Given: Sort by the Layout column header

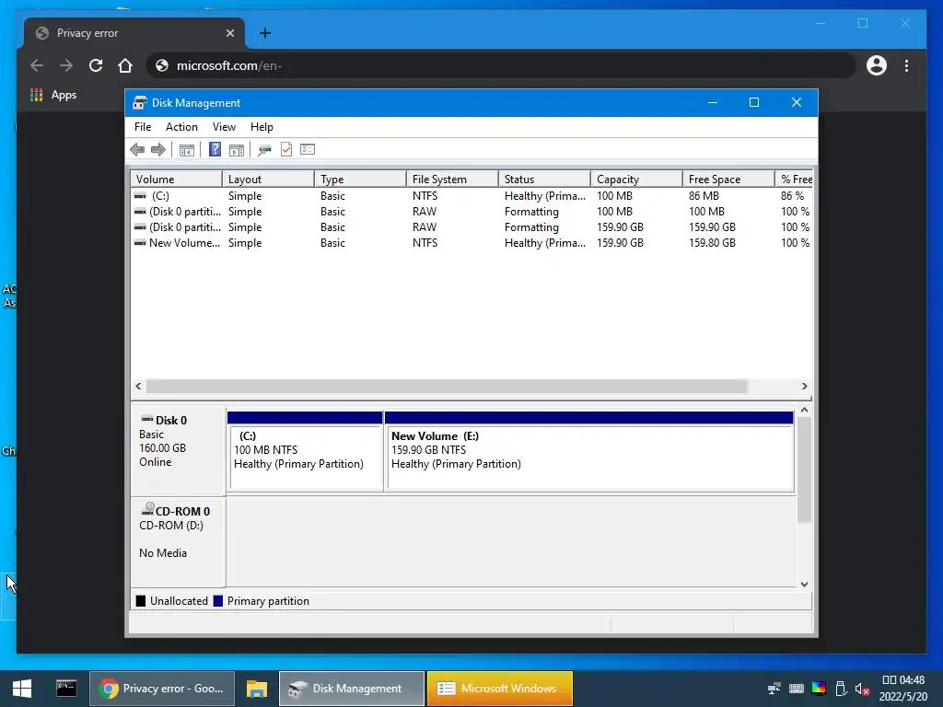Looking at the screenshot, I should [268, 180].
